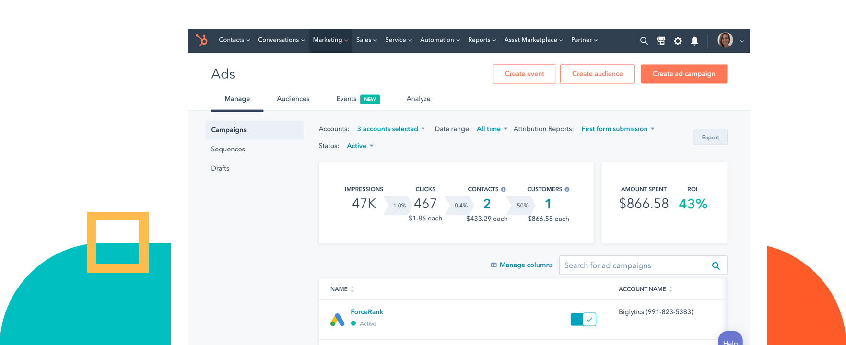Click the Export button
The height and width of the screenshot is (345, 846).
point(710,138)
